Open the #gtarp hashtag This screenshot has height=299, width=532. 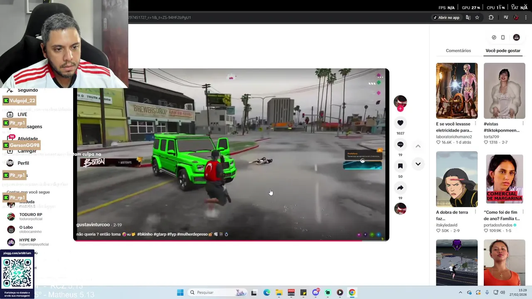pos(160,234)
